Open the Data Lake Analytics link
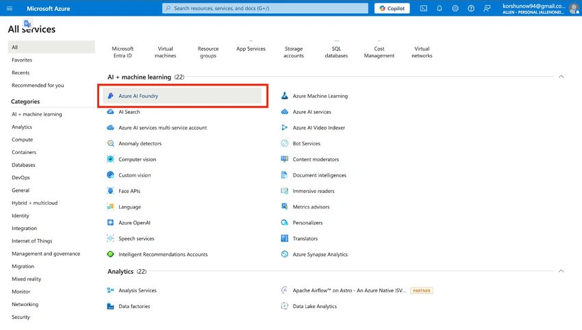This screenshot has width=582, height=330. pyautogui.click(x=315, y=306)
